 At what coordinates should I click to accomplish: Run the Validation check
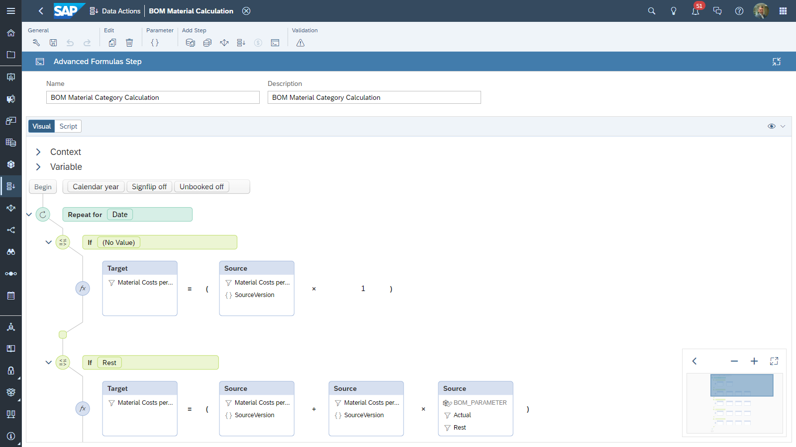pyautogui.click(x=300, y=43)
